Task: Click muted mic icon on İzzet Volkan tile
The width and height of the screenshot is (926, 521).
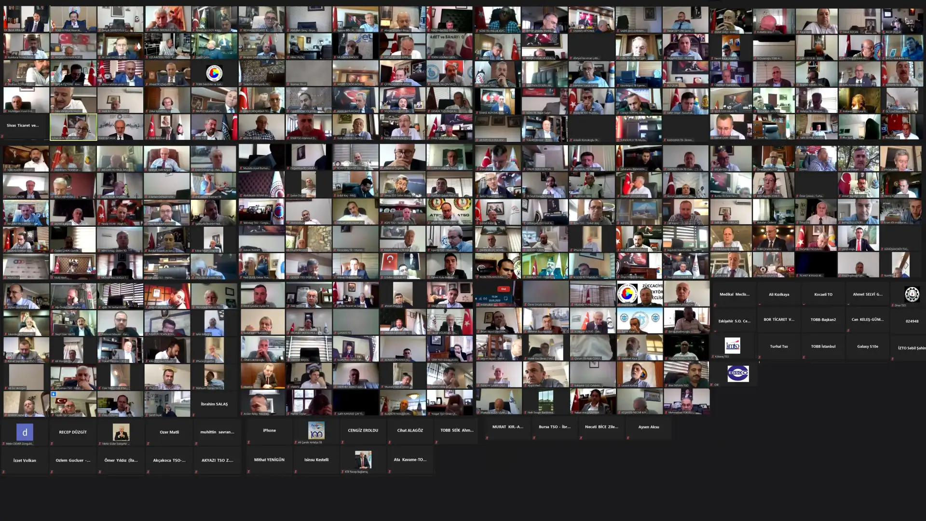Action: pyautogui.click(x=3, y=472)
